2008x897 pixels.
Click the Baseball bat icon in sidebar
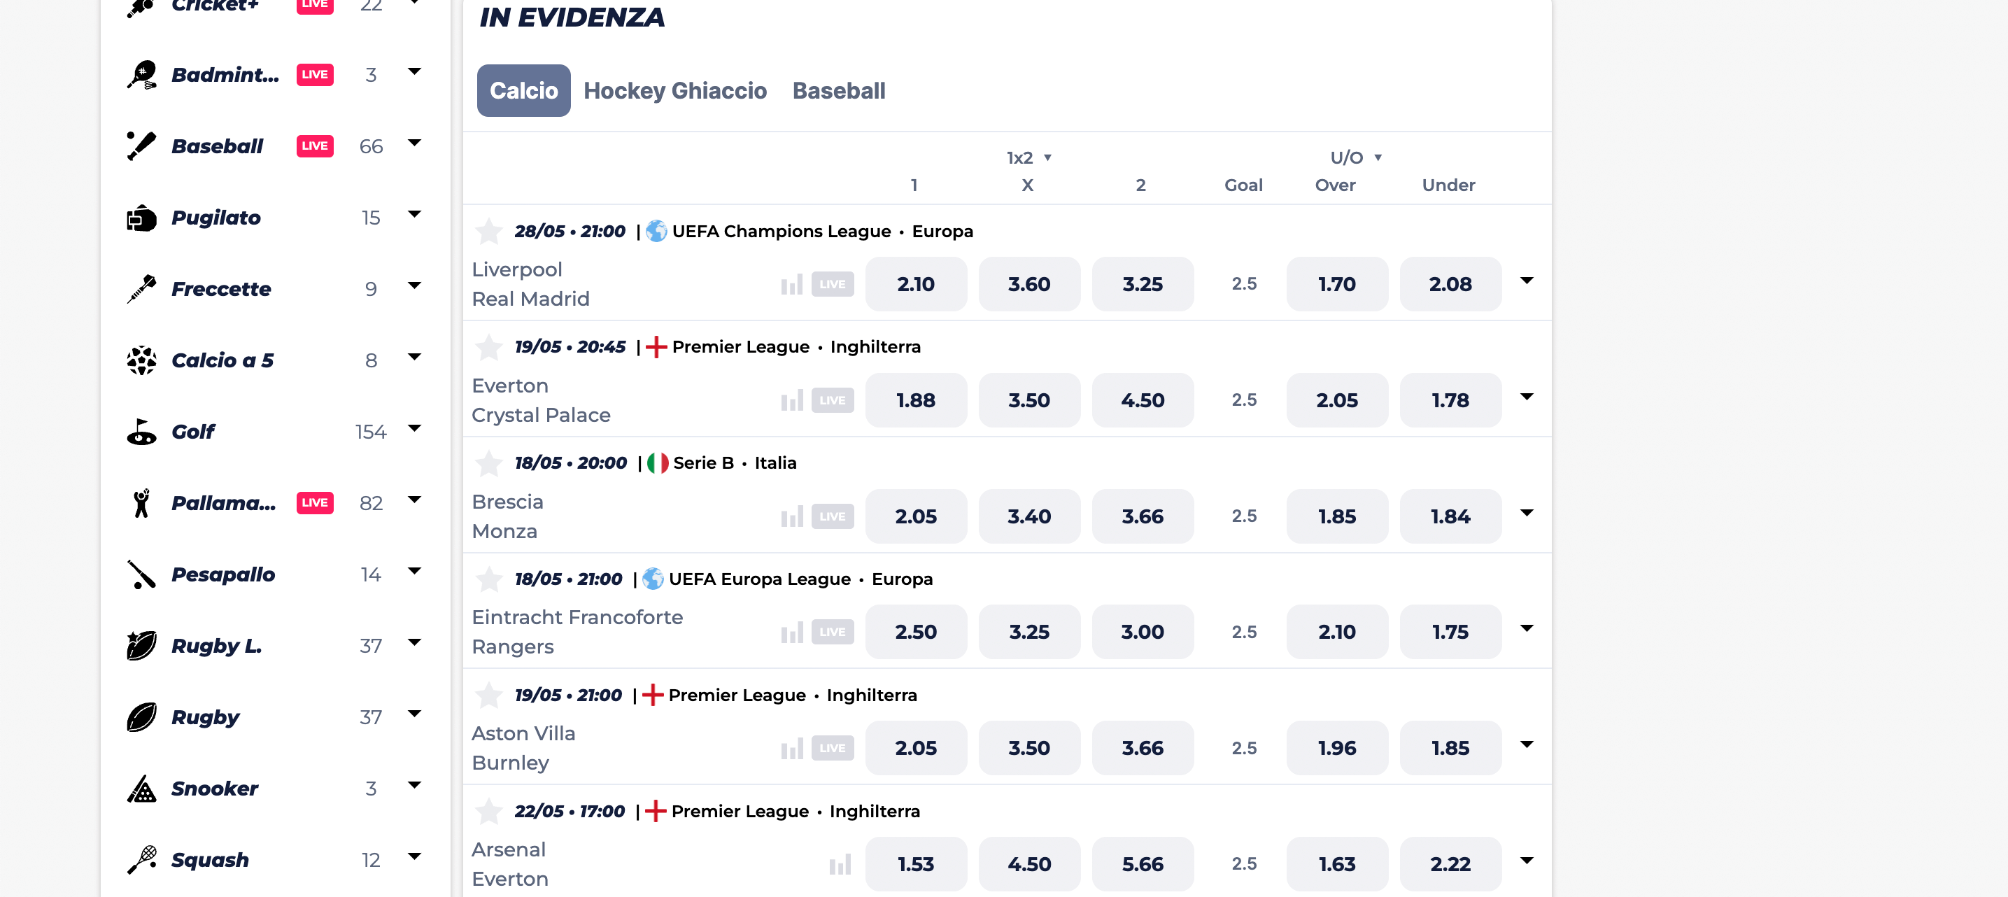[x=141, y=145]
